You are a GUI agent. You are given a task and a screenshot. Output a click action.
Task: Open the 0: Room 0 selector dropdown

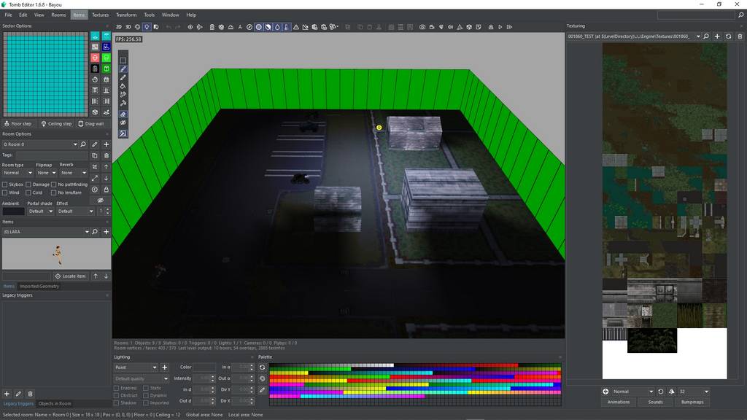tap(39, 144)
